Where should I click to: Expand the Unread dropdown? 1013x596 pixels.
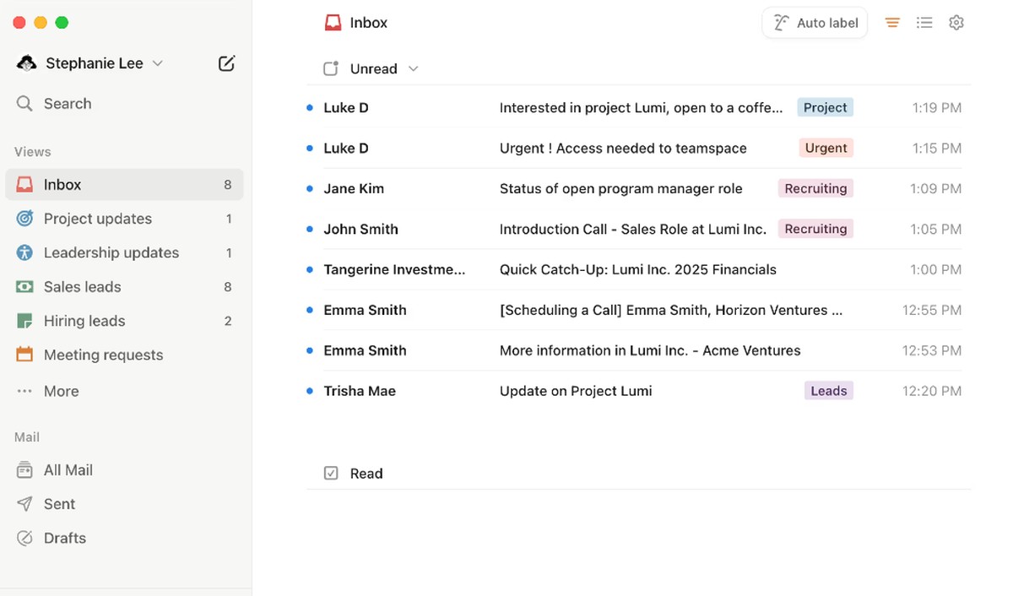click(x=413, y=68)
